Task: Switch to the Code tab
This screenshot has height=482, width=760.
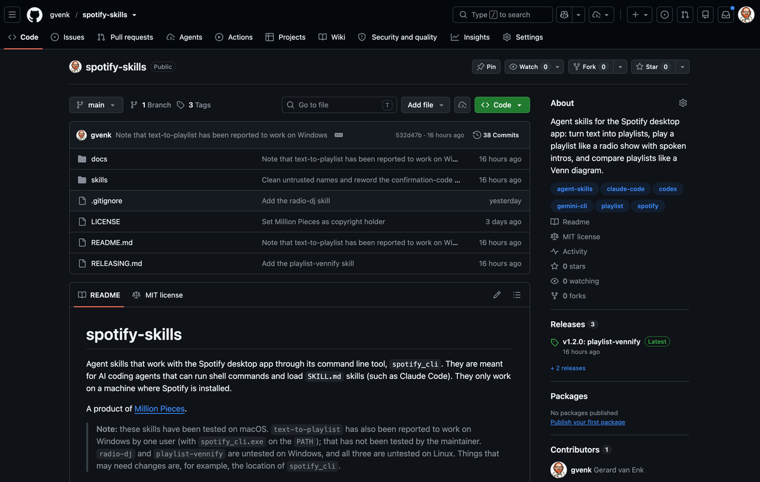Action: click(23, 37)
